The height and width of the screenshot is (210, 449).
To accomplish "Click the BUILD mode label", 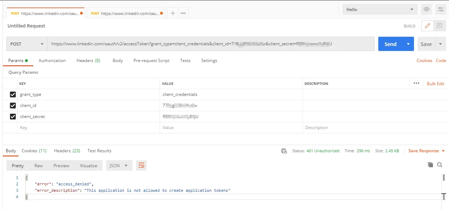I will [409, 26].
